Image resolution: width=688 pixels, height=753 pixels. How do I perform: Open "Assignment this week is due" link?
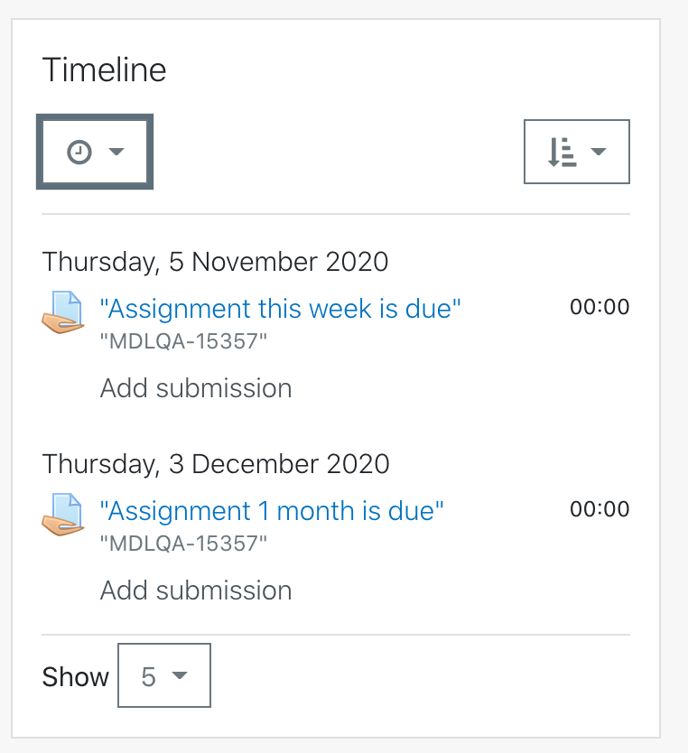pos(280,308)
